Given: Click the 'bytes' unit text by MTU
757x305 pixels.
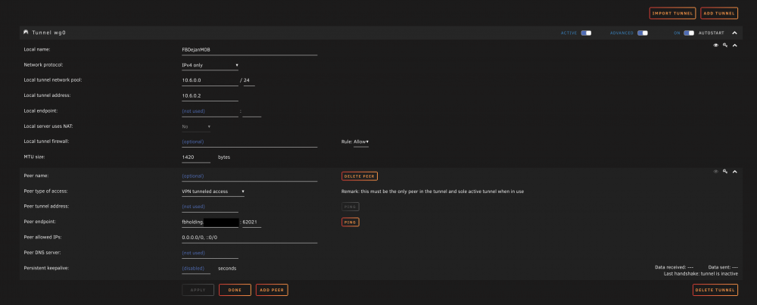Looking at the screenshot, I should (224, 157).
